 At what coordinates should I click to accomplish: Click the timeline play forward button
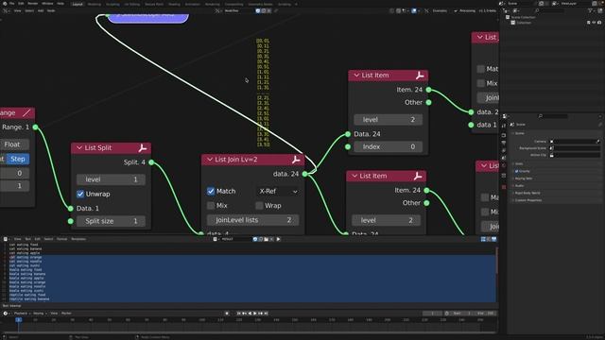point(254,314)
